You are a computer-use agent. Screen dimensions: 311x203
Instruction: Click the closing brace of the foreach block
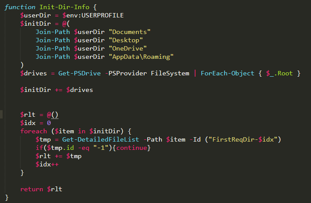[x=22, y=173]
